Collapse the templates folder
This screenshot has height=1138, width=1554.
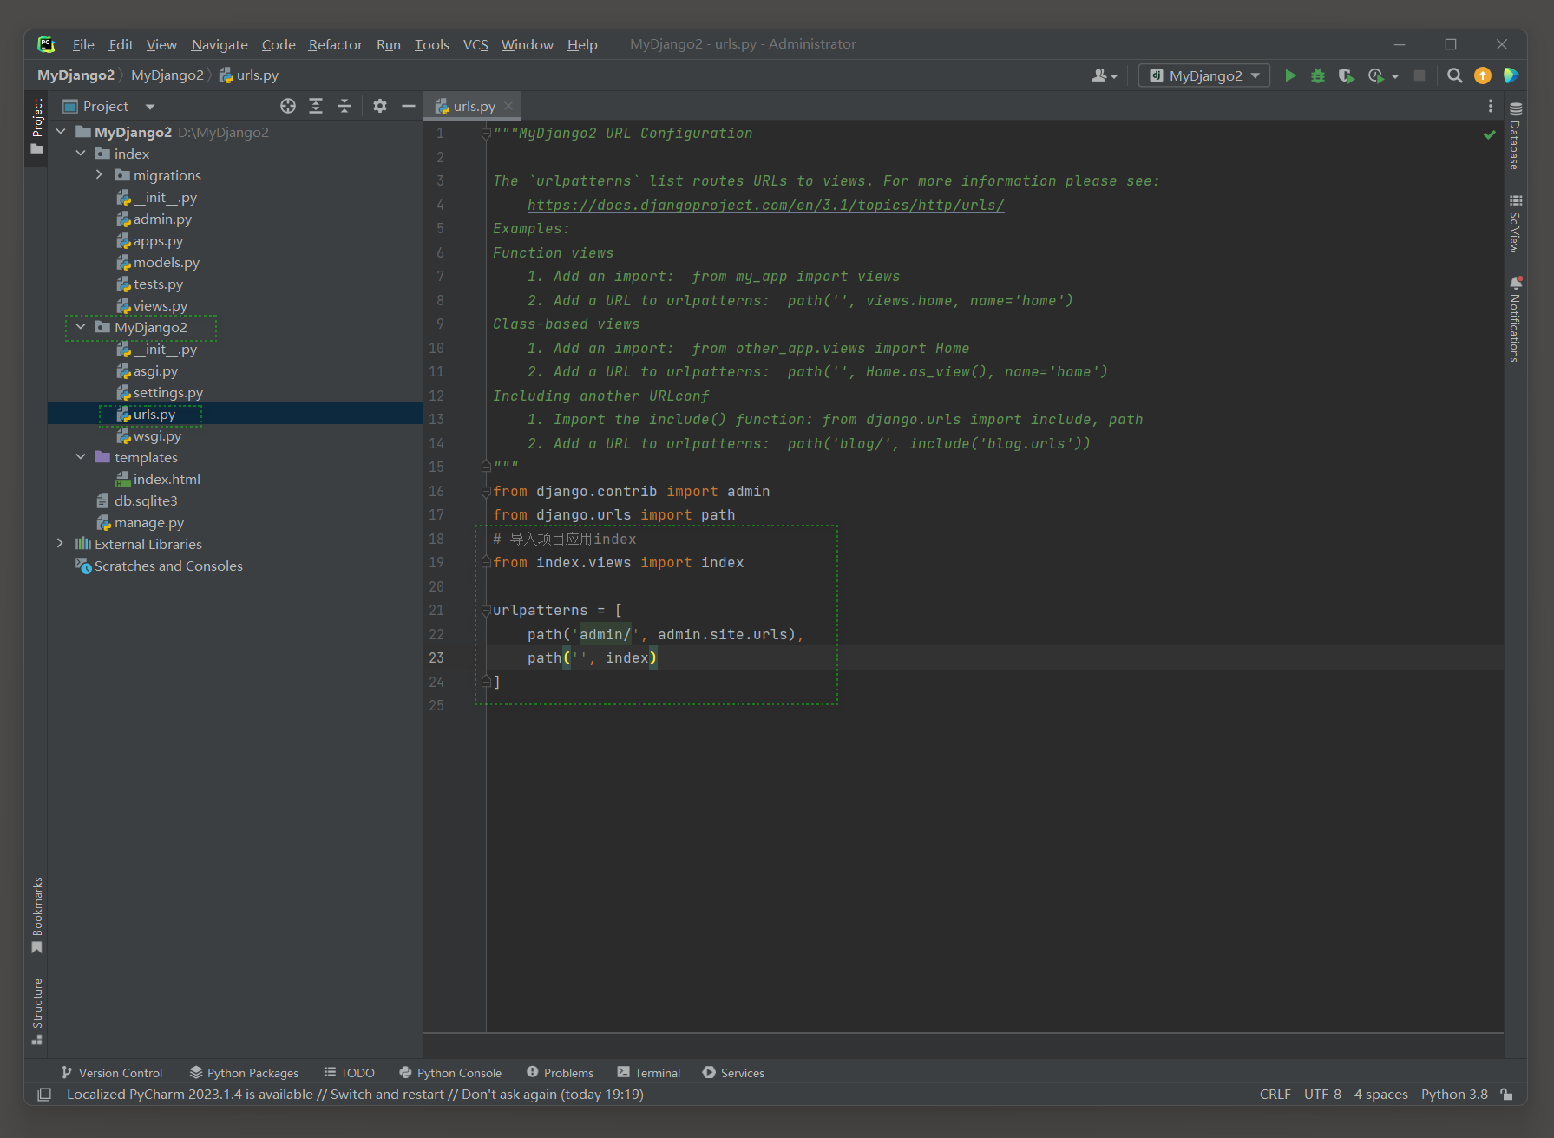(x=81, y=457)
